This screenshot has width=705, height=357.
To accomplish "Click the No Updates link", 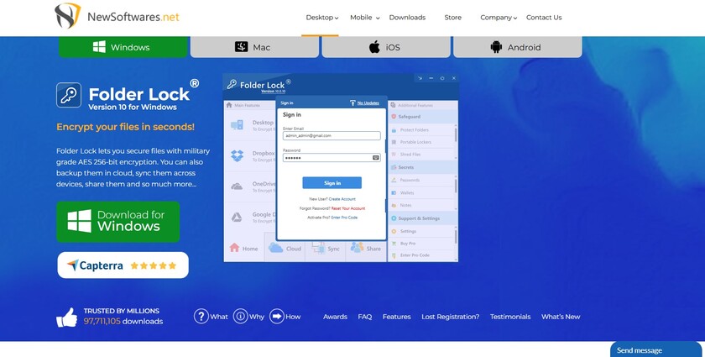I will [x=368, y=103].
